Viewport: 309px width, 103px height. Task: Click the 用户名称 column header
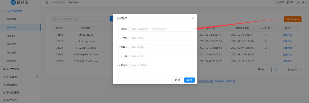pos(86,28)
